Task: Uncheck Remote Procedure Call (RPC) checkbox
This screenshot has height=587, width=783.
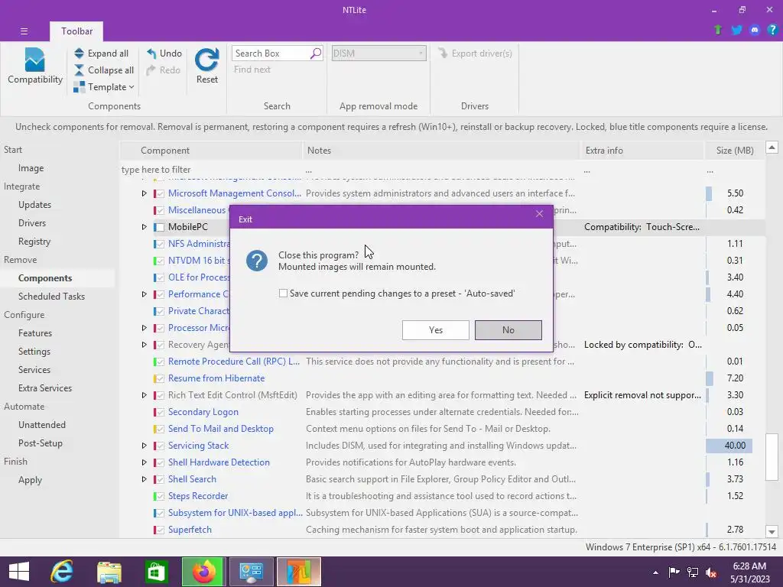Action: pyautogui.click(x=160, y=362)
